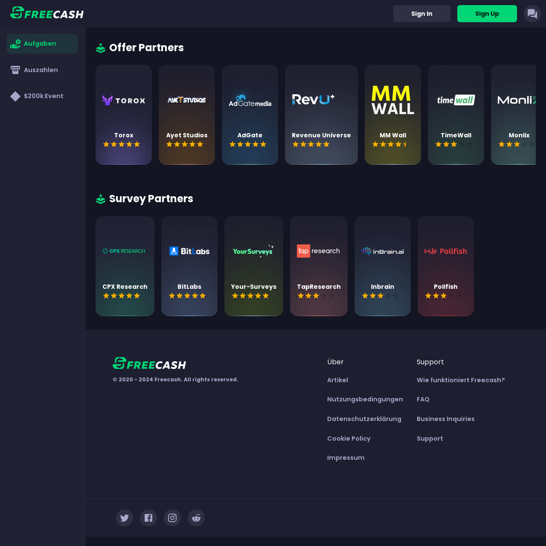This screenshot has height=546, width=546.
Task: Open Wie funktioniert Freecash? link
Action: pos(461,380)
